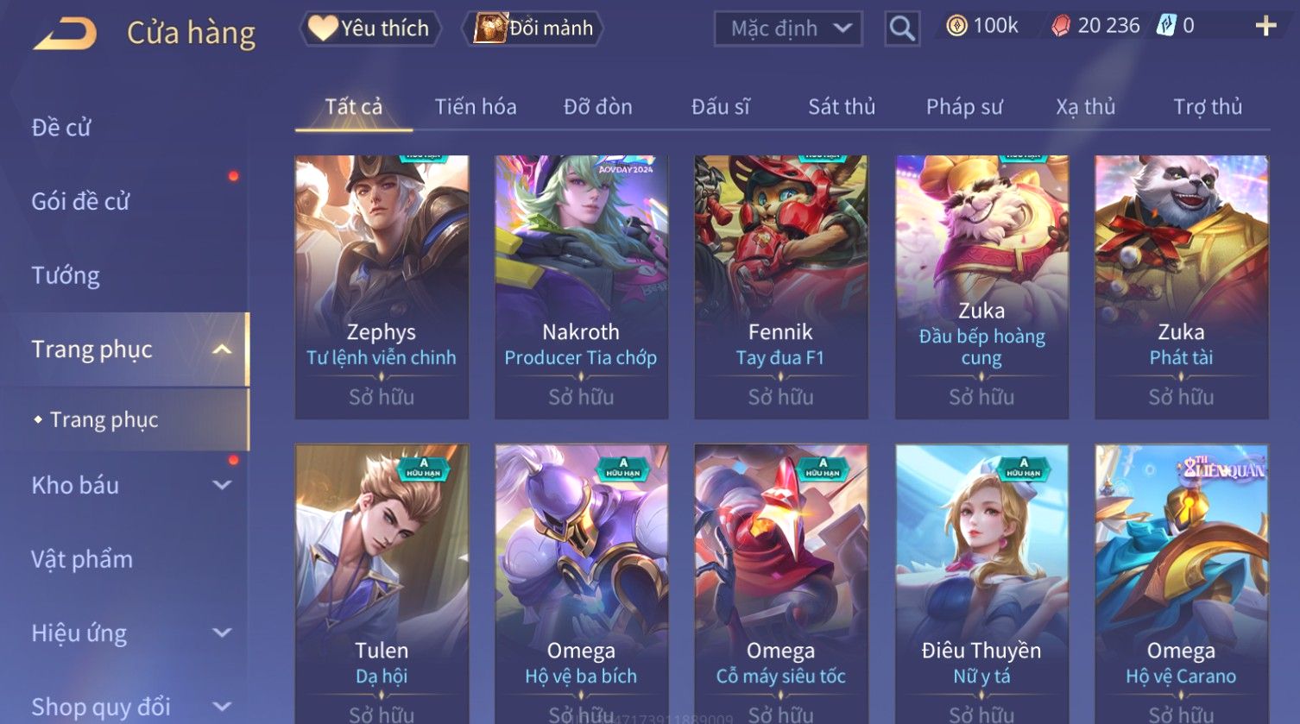Open Gói đề cử in sidebar

click(80, 202)
